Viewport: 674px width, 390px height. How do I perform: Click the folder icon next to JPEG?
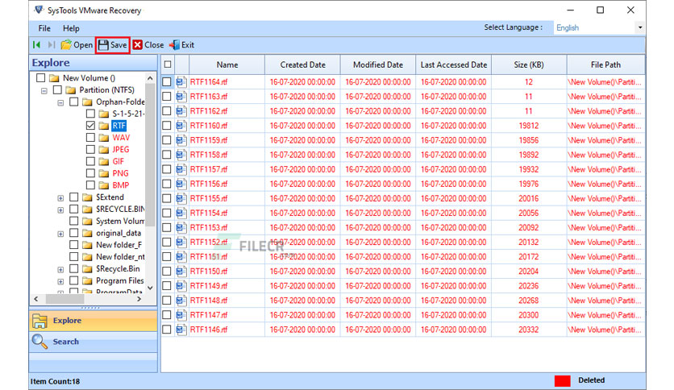pyautogui.click(x=103, y=149)
